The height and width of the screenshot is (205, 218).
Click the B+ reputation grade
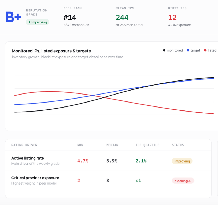pyautogui.click(x=14, y=17)
